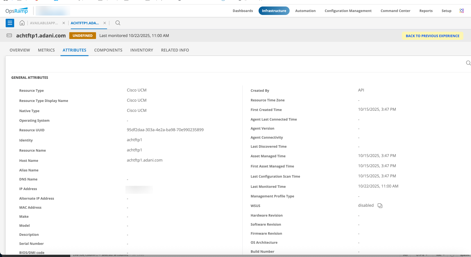Switch to the AVAILABLEAPP breadcrumb tab
Screen dimensions: 471x257
(44, 23)
